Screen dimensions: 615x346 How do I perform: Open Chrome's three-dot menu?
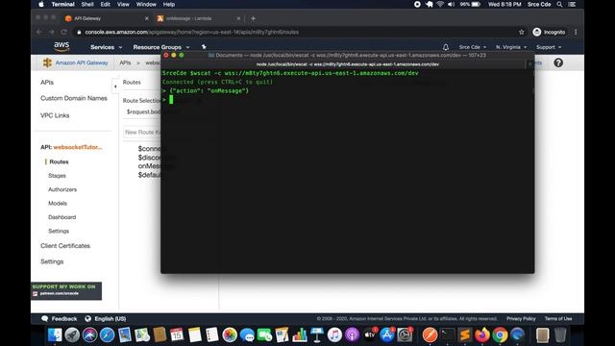tap(576, 32)
